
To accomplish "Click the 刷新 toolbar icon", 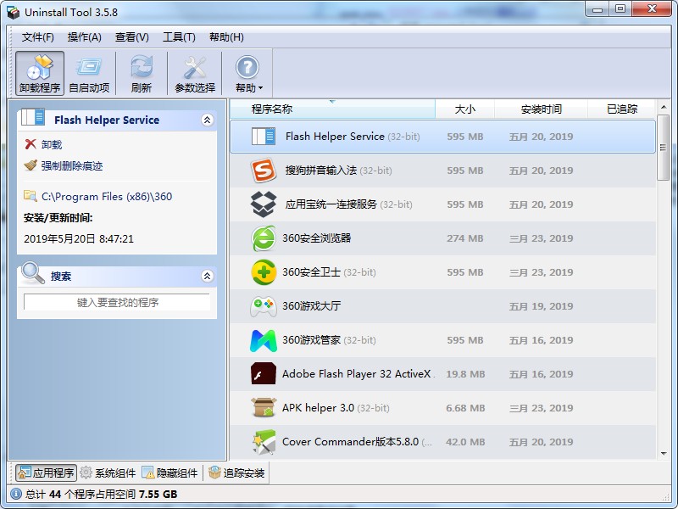I will coord(141,72).
